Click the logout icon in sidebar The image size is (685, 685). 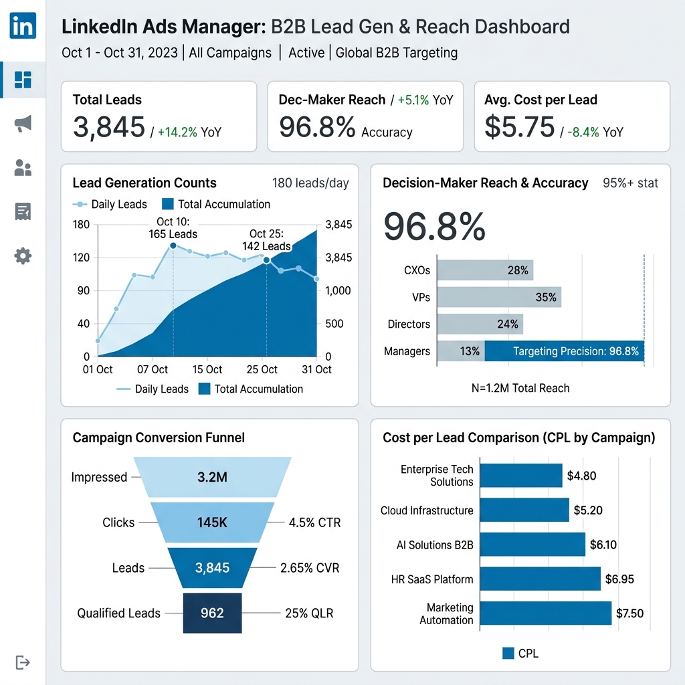click(x=22, y=662)
